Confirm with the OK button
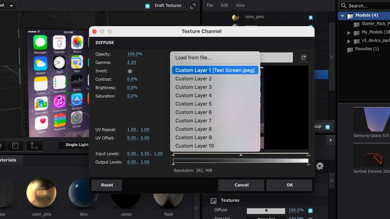The image size is (390, 219). (x=290, y=185)
